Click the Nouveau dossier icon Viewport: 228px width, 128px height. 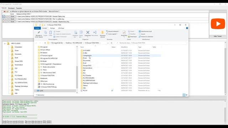(103, 32)
